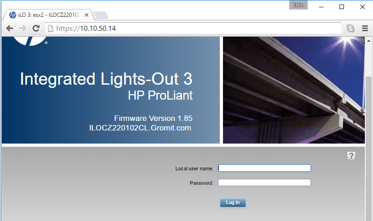Image resolution: width=373 pixels, height=221 pixels.
Task: Click the Ersin profile button
Action: point(298,5)
